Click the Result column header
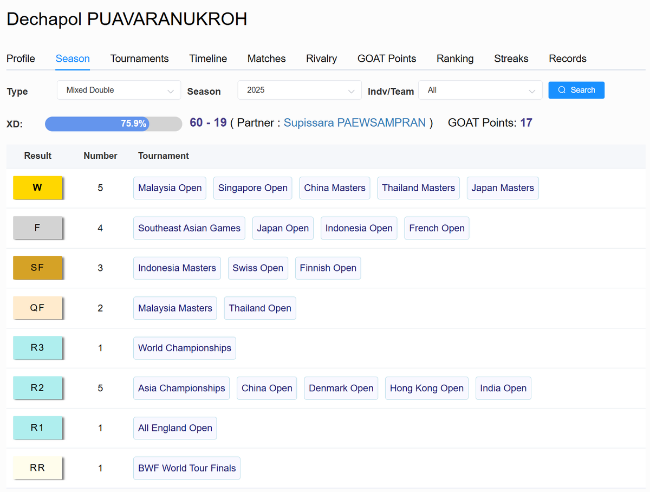Screen dimensions: 650x492 pyautogui.click(x=38, y=156)
